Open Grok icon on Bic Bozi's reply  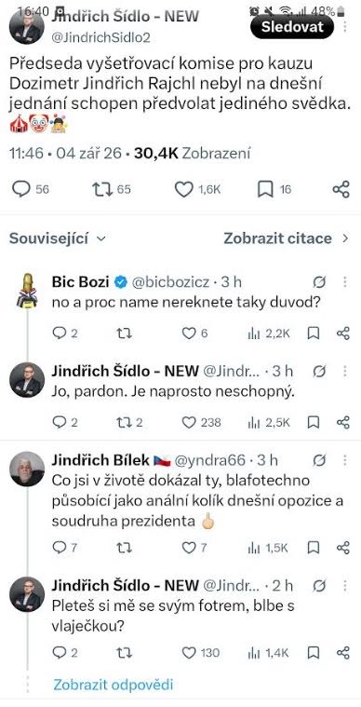click(319, 282)
